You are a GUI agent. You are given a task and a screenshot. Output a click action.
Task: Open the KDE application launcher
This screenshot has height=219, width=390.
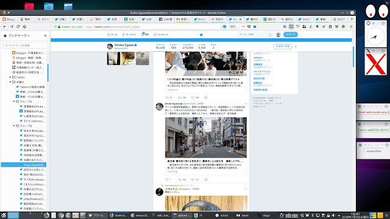tap(4, 215)
